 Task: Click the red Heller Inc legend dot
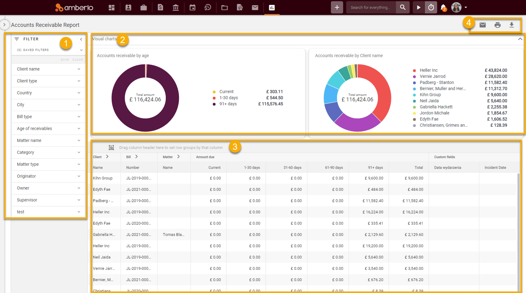(414, 70)
